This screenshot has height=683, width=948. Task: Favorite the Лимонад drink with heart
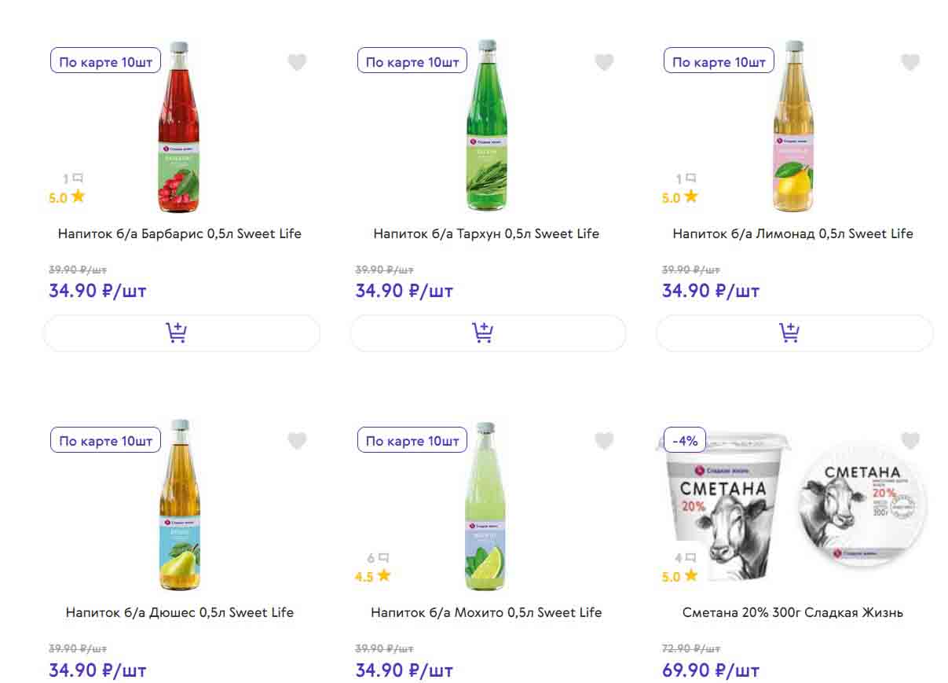[x=910, y=62]
